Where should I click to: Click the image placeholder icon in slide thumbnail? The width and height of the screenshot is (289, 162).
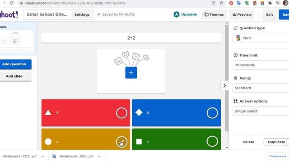click(15, 41)
